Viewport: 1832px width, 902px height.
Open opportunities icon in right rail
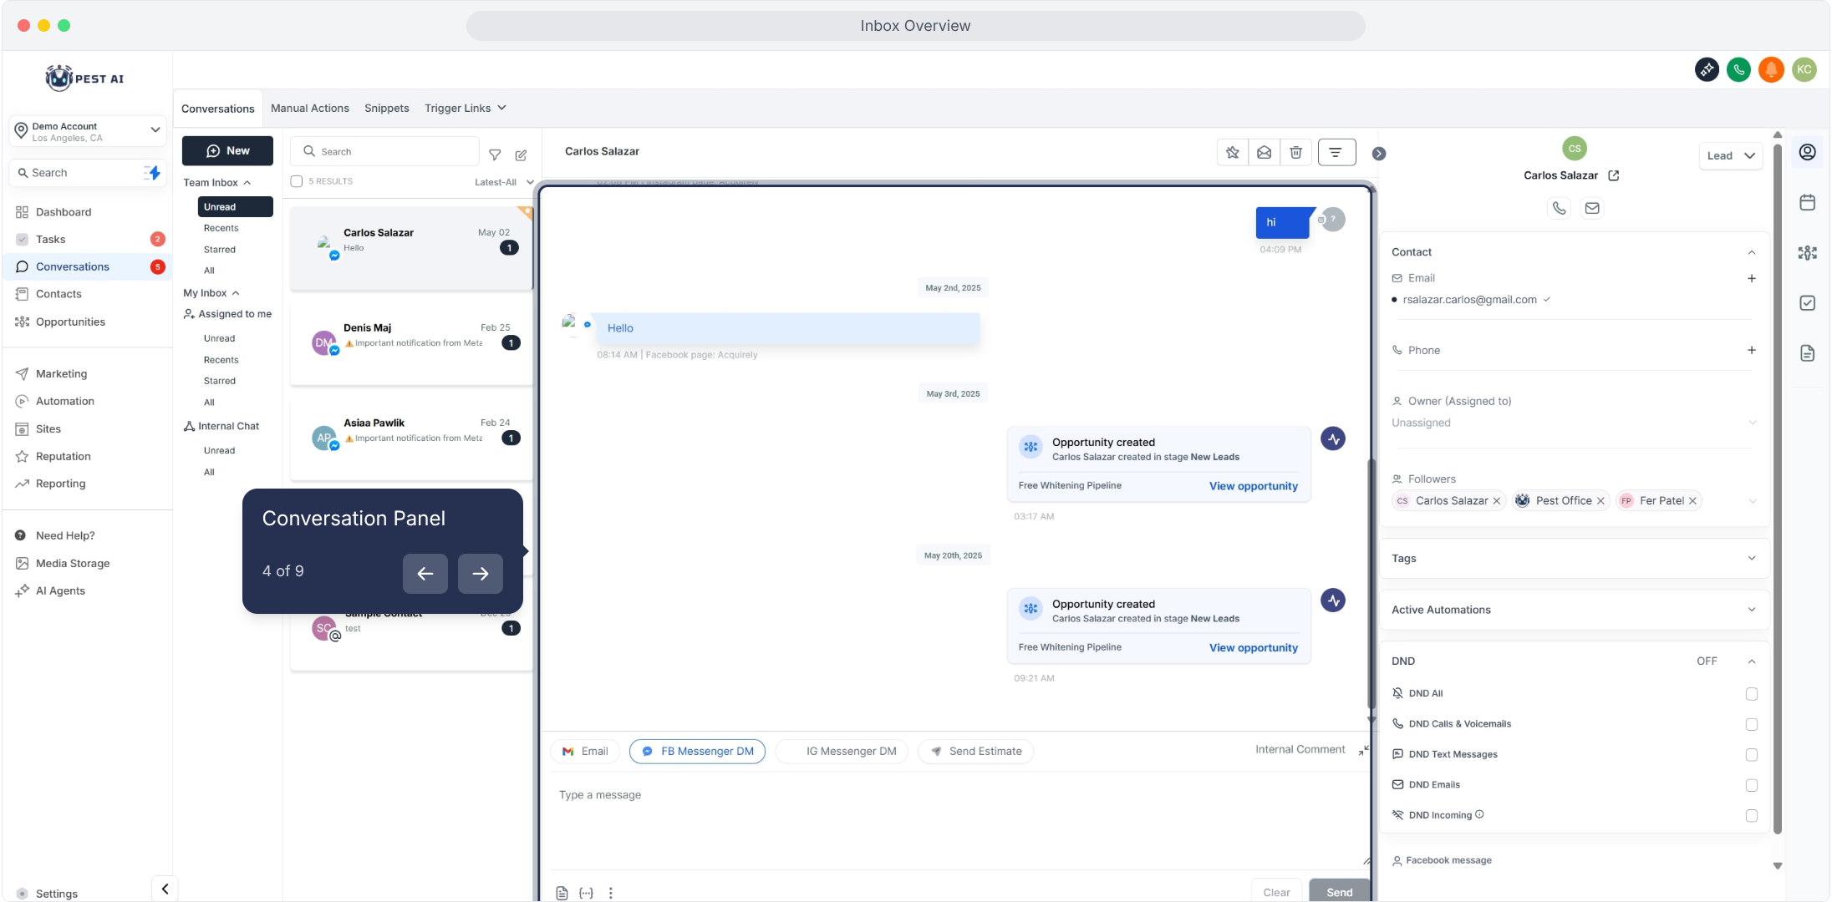tap(1807, 252)
